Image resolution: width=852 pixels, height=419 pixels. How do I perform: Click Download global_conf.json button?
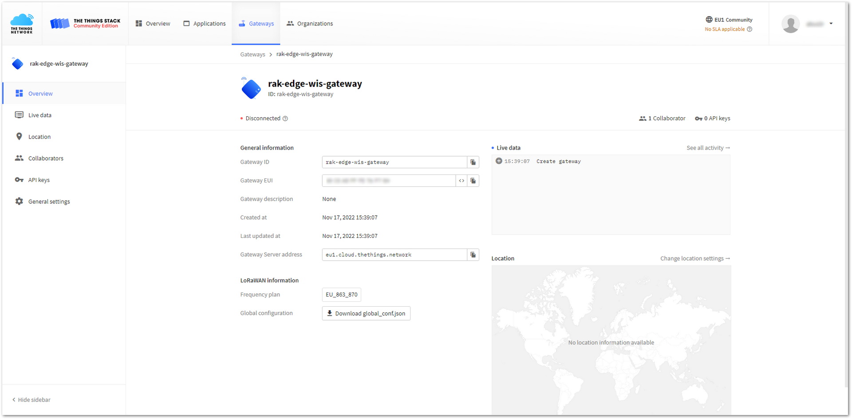click(366, 313)
